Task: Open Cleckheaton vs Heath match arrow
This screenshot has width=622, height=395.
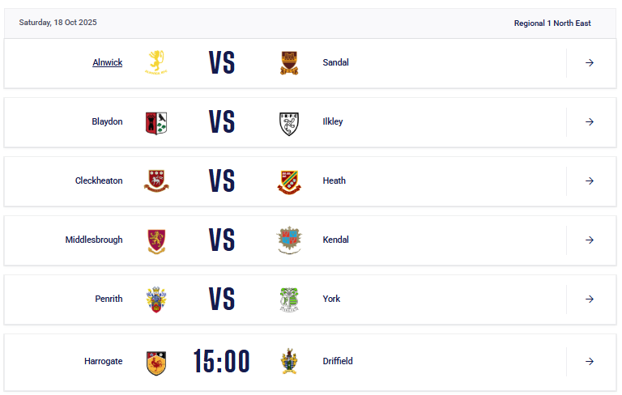Action: (590, 181)
